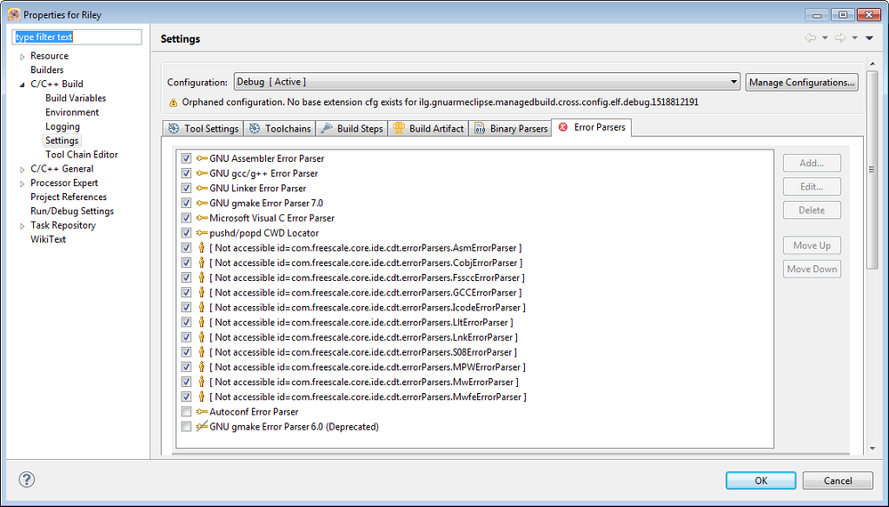The height and width of the screenshot is (507, 889).
Task: Uncheck GNU gcc/g++ Error Parser checkbox
Action: 186,173
